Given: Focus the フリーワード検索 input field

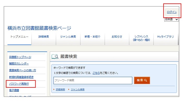Looking at the screenshot, I should pyautogui.click(x=93, y=80).
